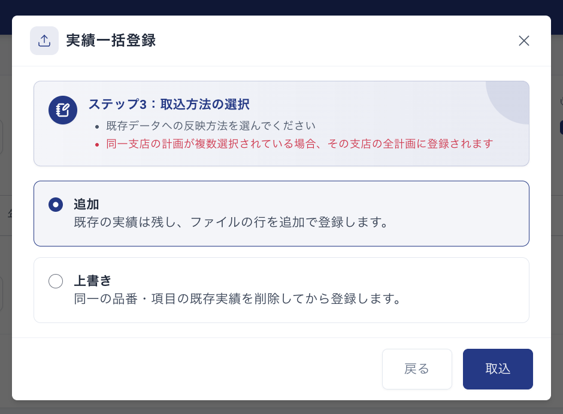Select the 追加 radio button
The image size is (563, 414).
click(x=56, y=205)
